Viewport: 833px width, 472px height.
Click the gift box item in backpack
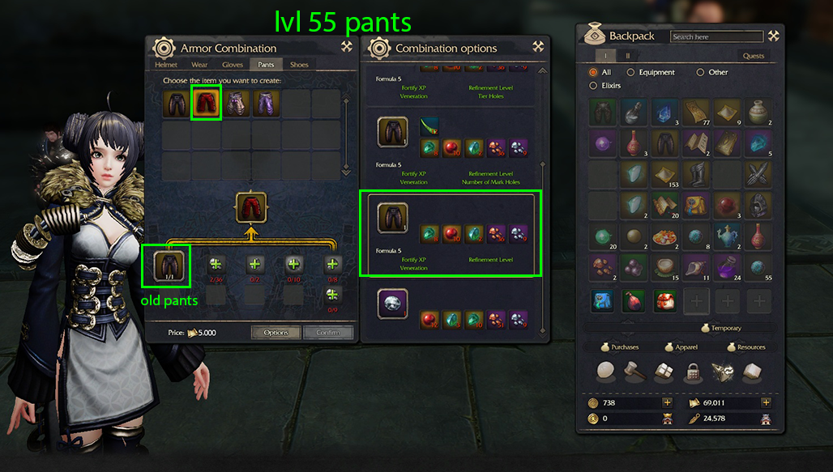coord(664,301)
